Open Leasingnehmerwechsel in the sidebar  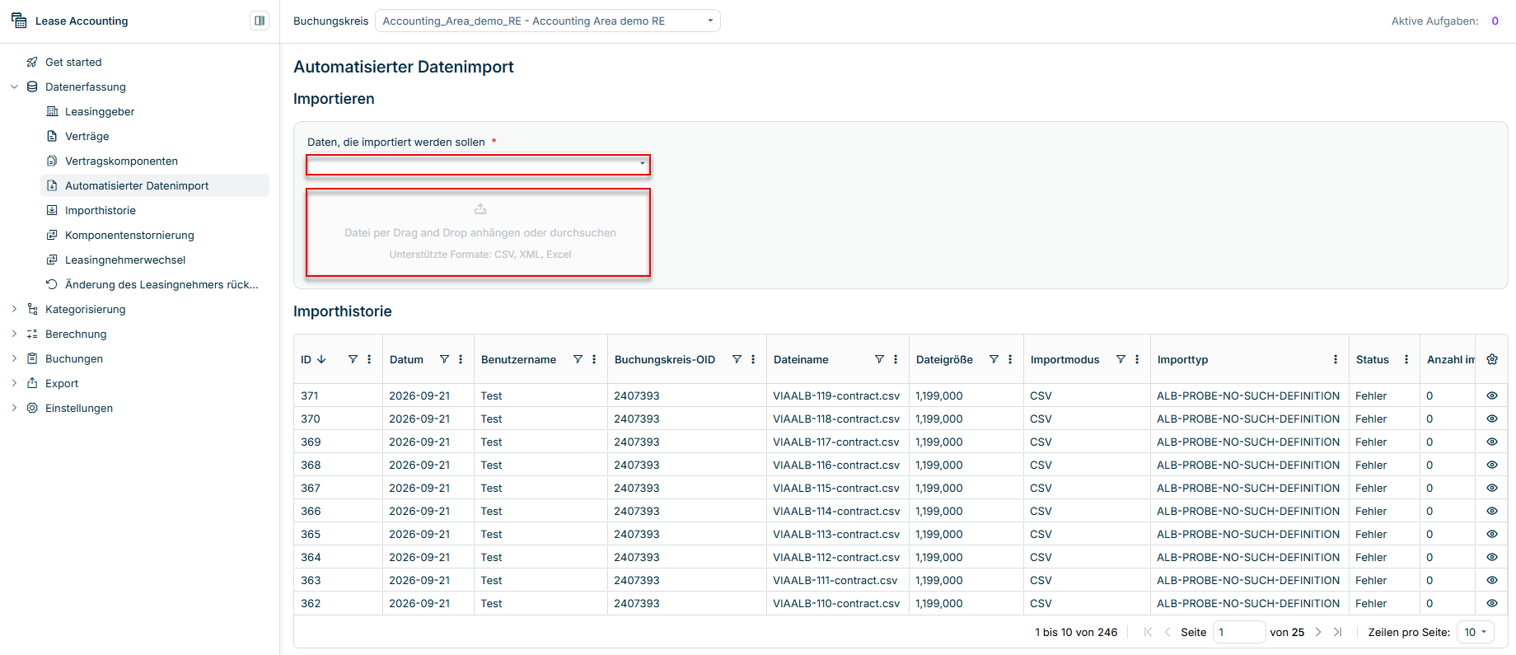(125, 260)
